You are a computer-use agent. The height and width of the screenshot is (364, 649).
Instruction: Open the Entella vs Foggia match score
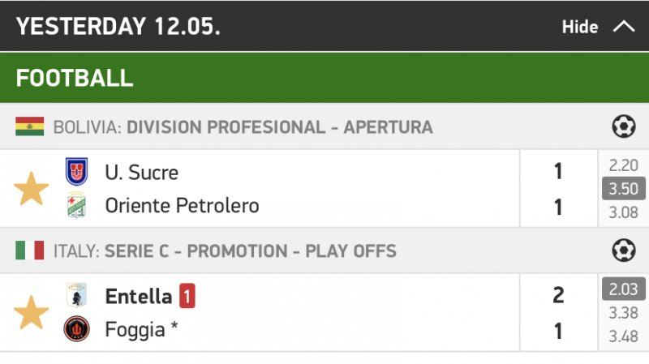click(557, 313)
